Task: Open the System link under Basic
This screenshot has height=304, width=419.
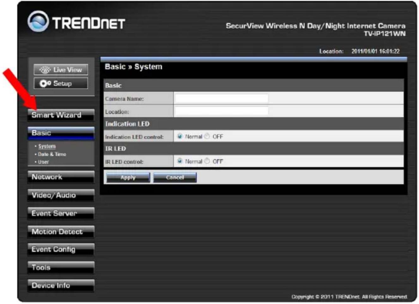Action: (x=47, y=146)
